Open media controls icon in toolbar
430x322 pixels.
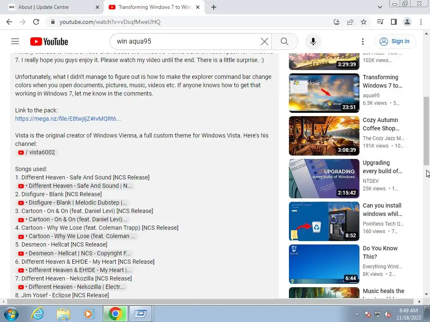tap(380, 22)
